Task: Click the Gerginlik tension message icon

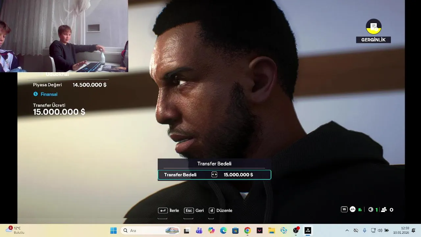Action: 374,27
